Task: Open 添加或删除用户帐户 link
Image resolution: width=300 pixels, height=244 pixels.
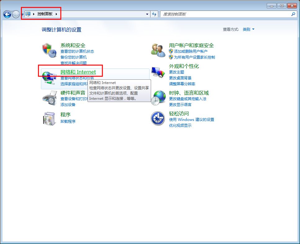Action: click(190, 51)
